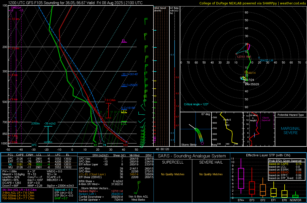Click the 'Critical Angle = 123°' text
The image size is (307, 203).
196,104
